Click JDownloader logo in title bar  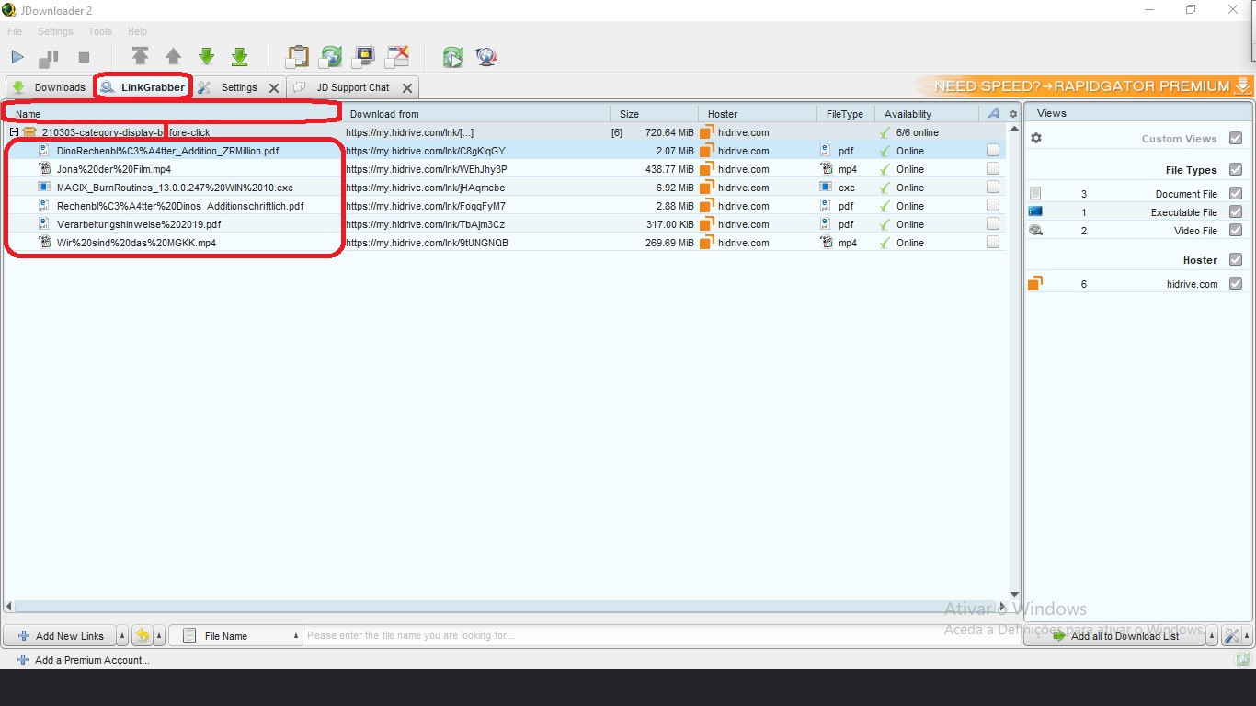click(9, 10)
